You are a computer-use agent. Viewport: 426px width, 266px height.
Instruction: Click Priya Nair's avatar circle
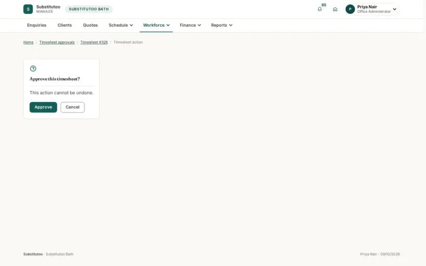point(350,9)
